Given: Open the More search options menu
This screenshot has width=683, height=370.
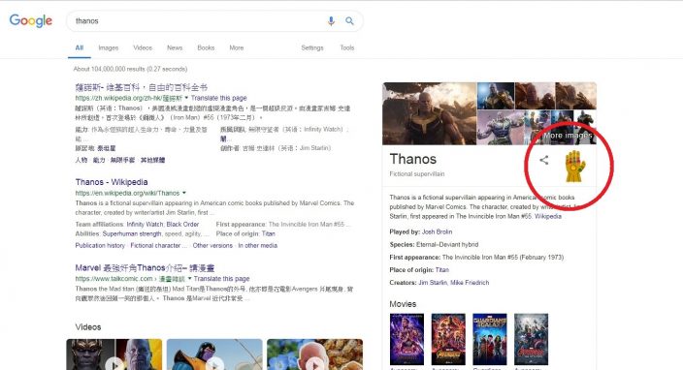Looking at the screenshot, I should tap(237, 47).
